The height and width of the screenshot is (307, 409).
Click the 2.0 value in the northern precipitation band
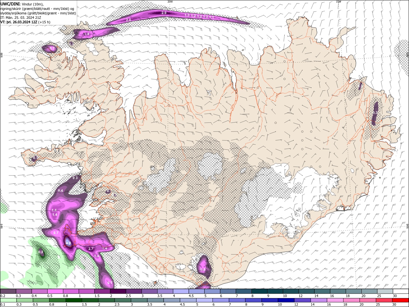(128, 20)
